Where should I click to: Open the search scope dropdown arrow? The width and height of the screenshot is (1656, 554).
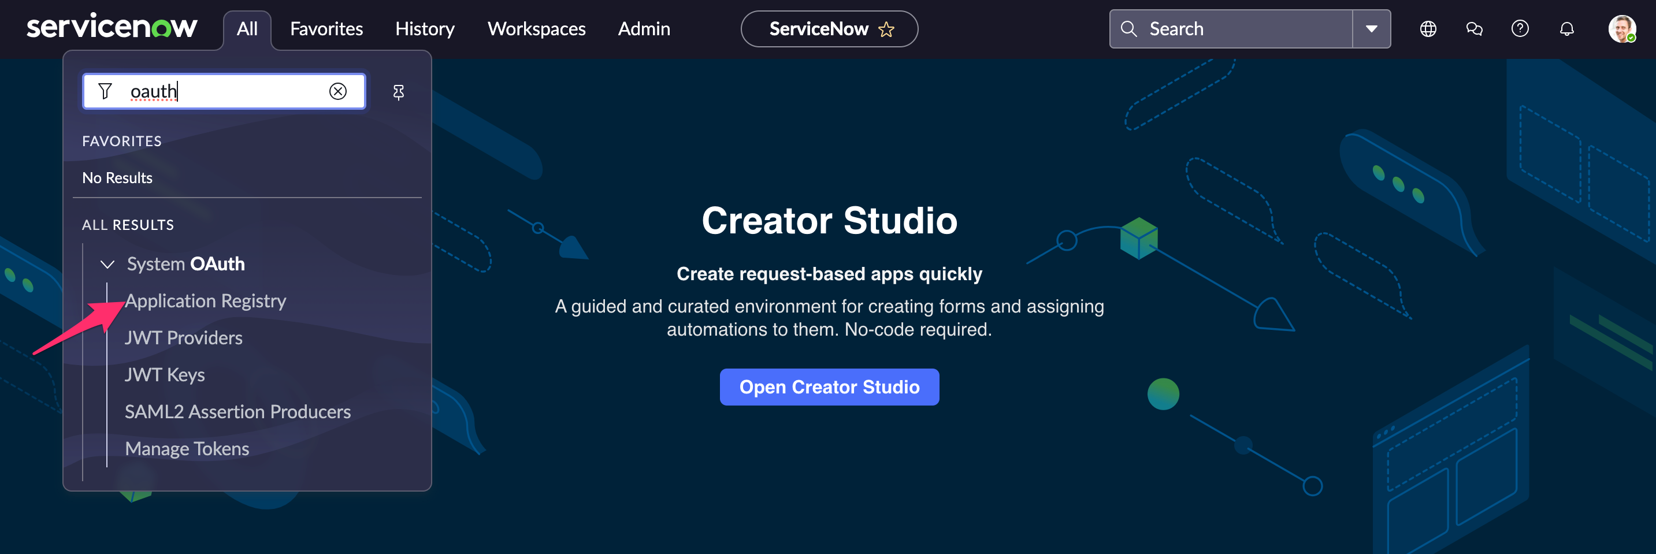(x=1372, y=28)
